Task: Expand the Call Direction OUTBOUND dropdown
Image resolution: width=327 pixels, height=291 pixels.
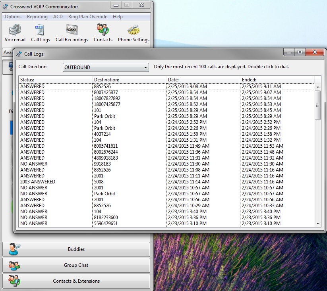Action: tap(145, 67)
